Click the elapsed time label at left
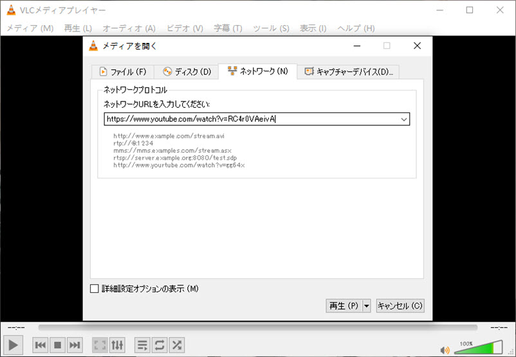516x357 pixels. (16, 327)
